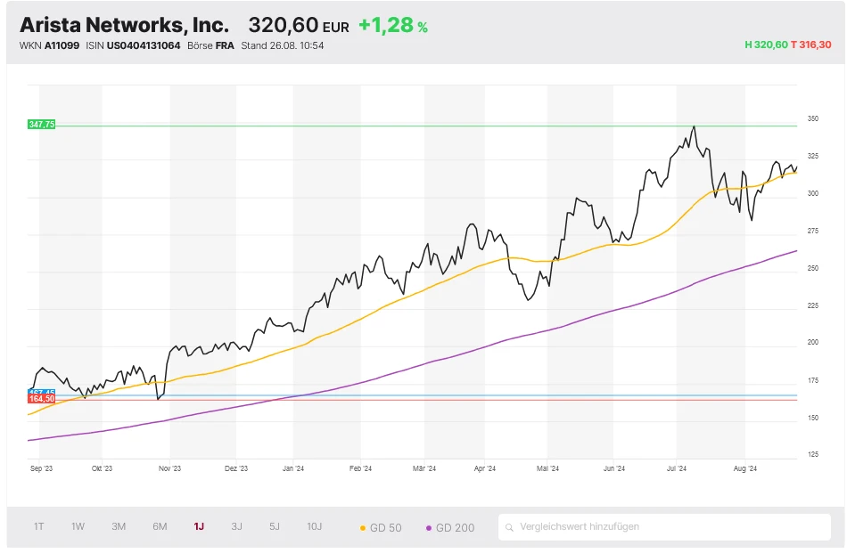Select the 10J time range
847x553 pixels.
coord(313,526)
